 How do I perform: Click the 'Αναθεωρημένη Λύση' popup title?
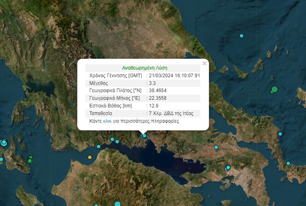tap(145, 68)
